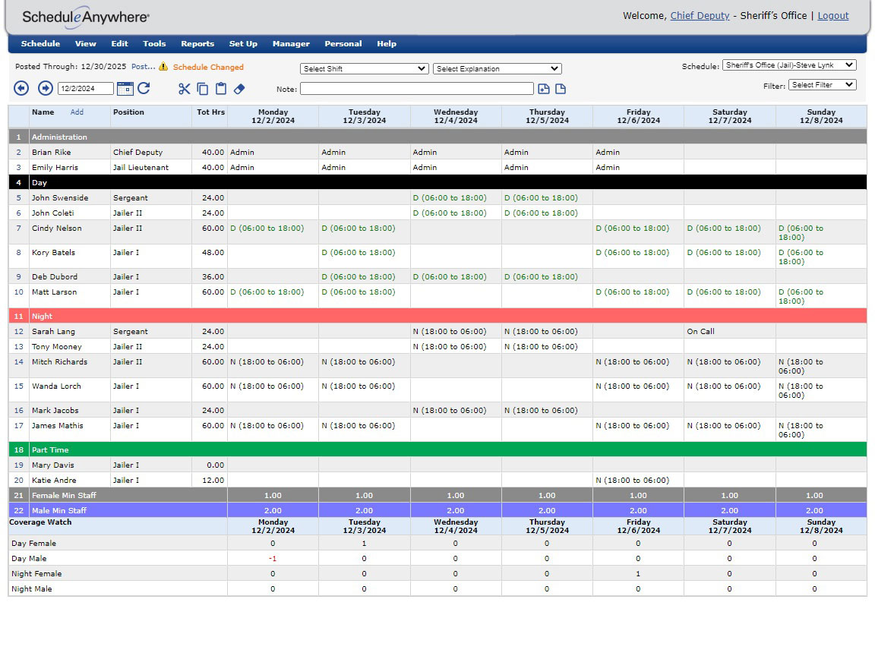The width and height of the screenshot is (875, 656).
Task: Click the Jail Lieutenant position cell
Action: coord(150,167)
